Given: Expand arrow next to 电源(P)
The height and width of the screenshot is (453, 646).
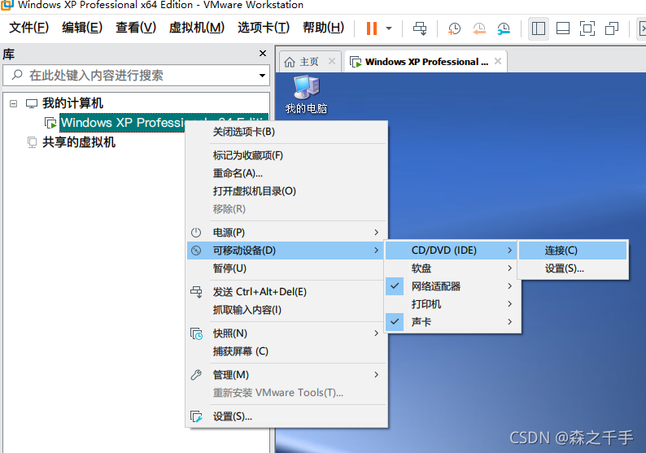Looking at the screenshot, I should click(x=376, y=233).
